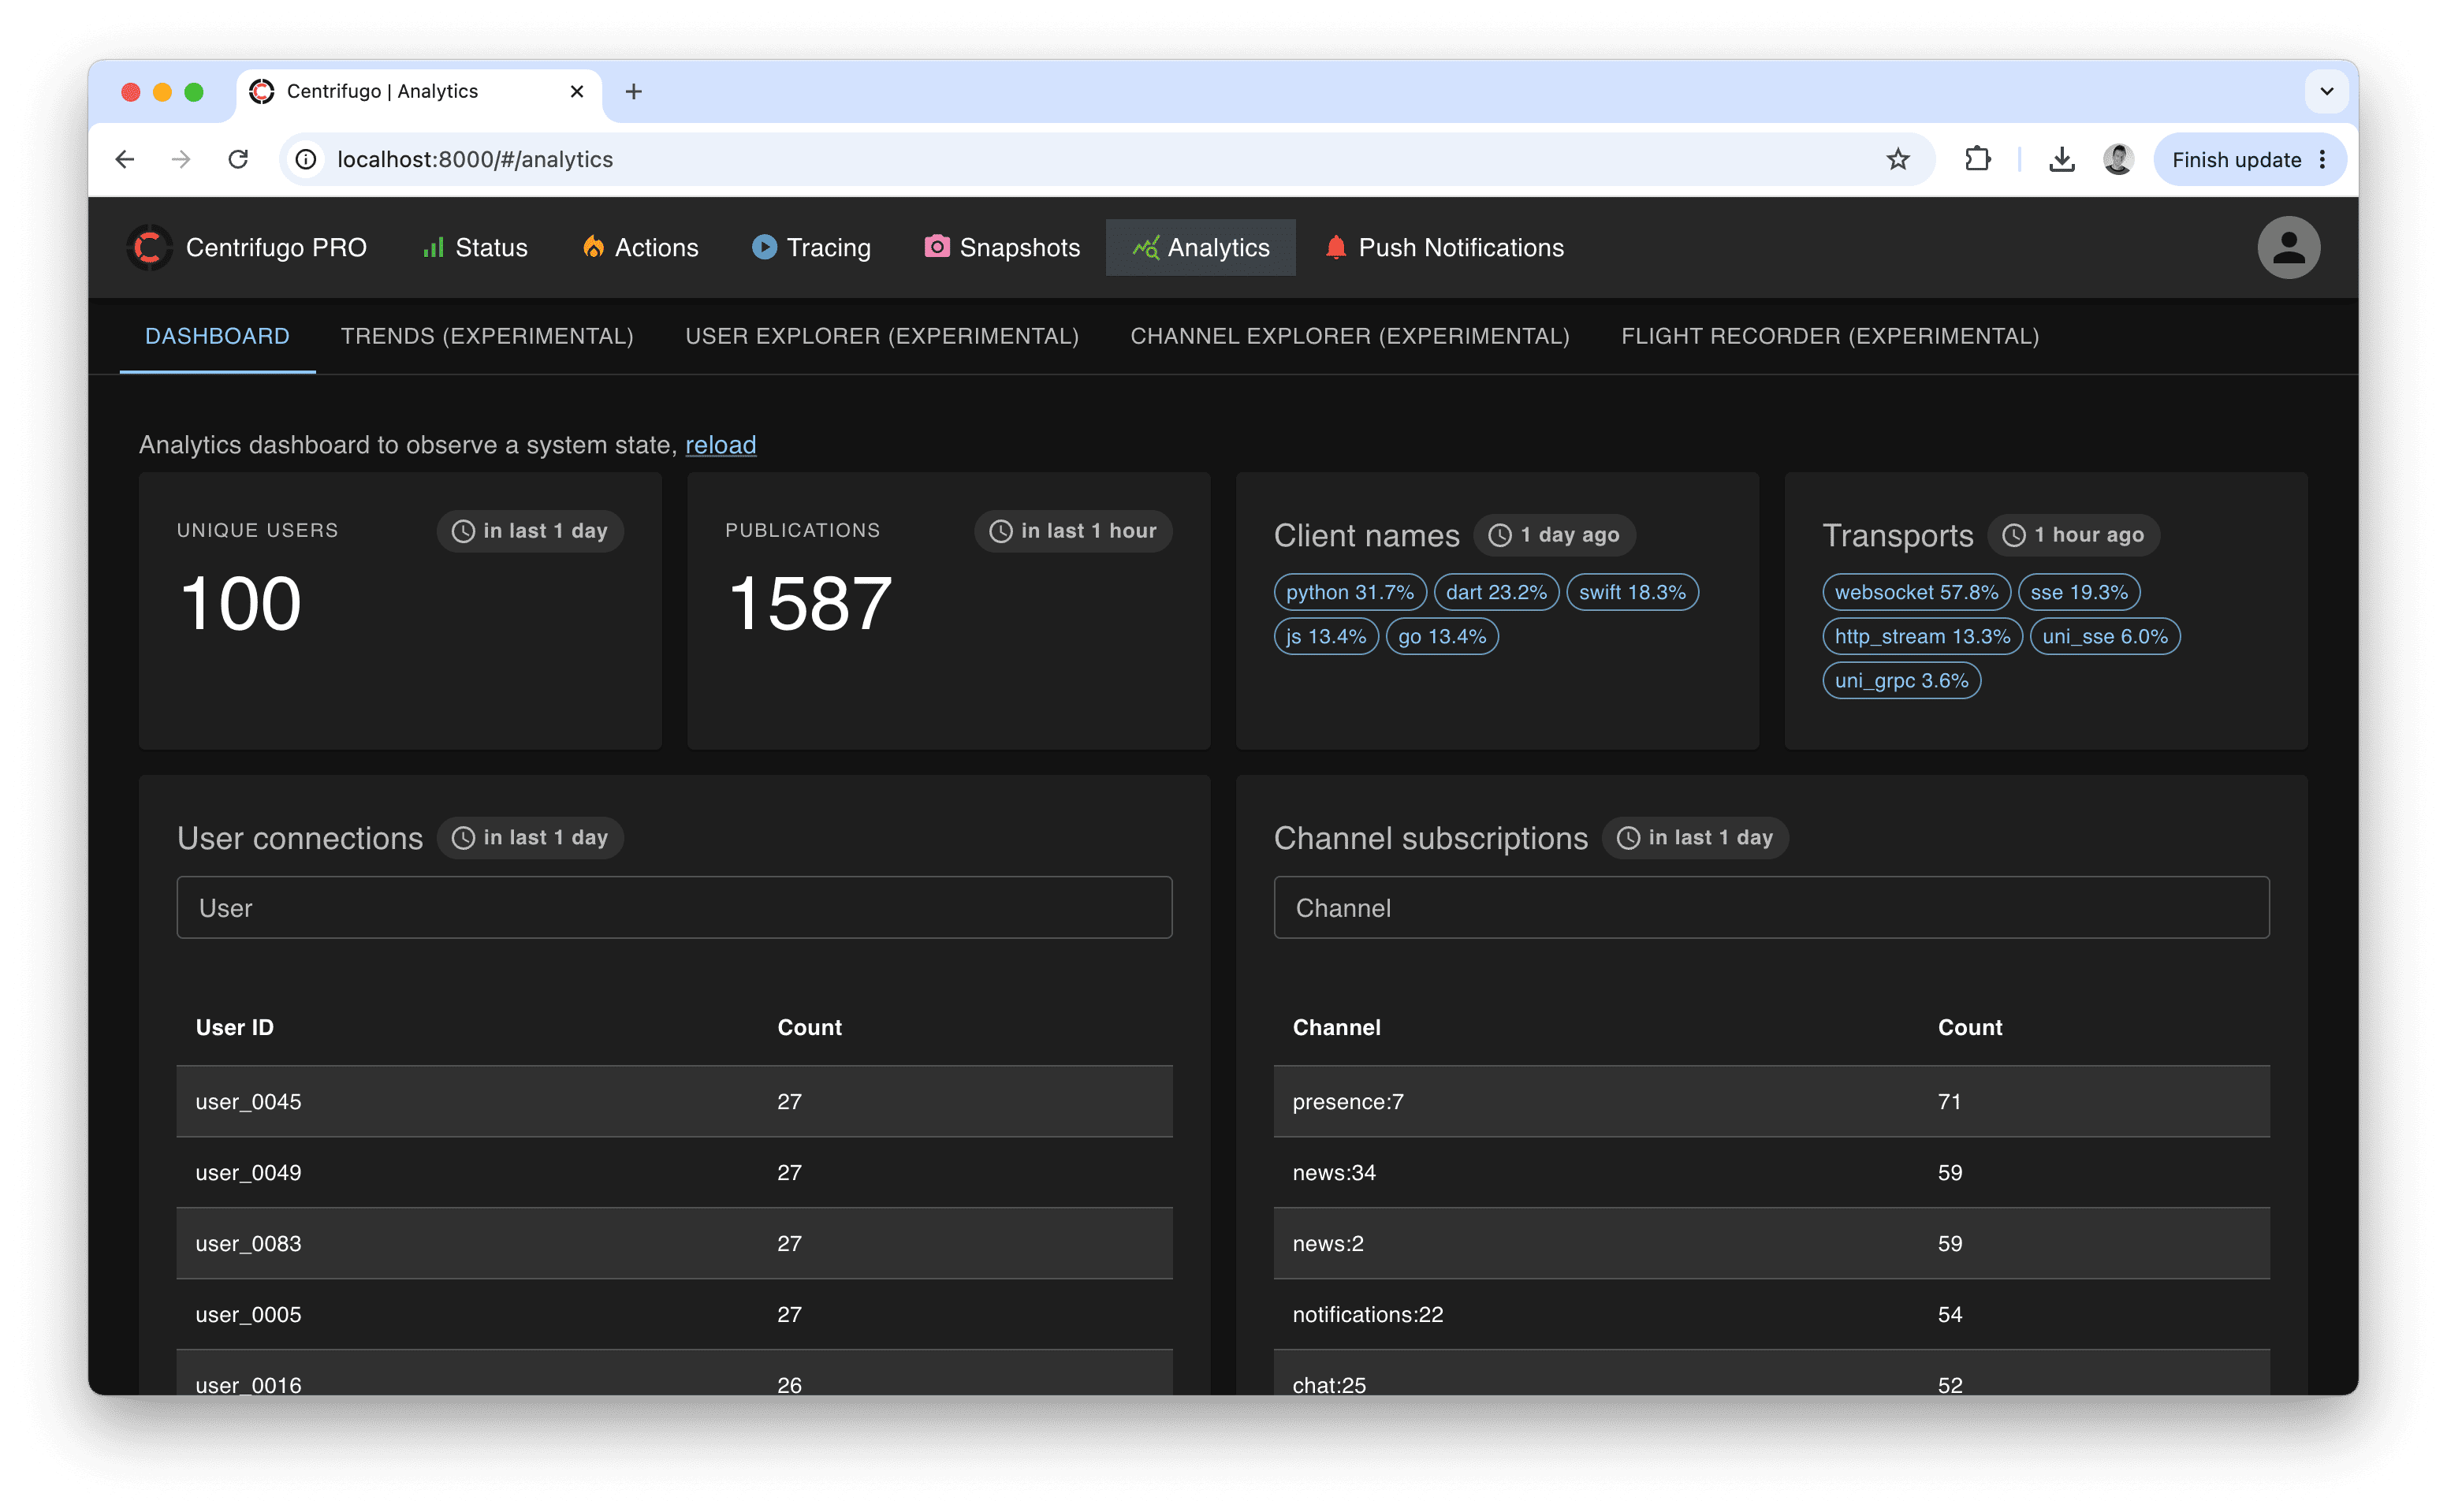Click the user_0045 row

[675, 1101]
